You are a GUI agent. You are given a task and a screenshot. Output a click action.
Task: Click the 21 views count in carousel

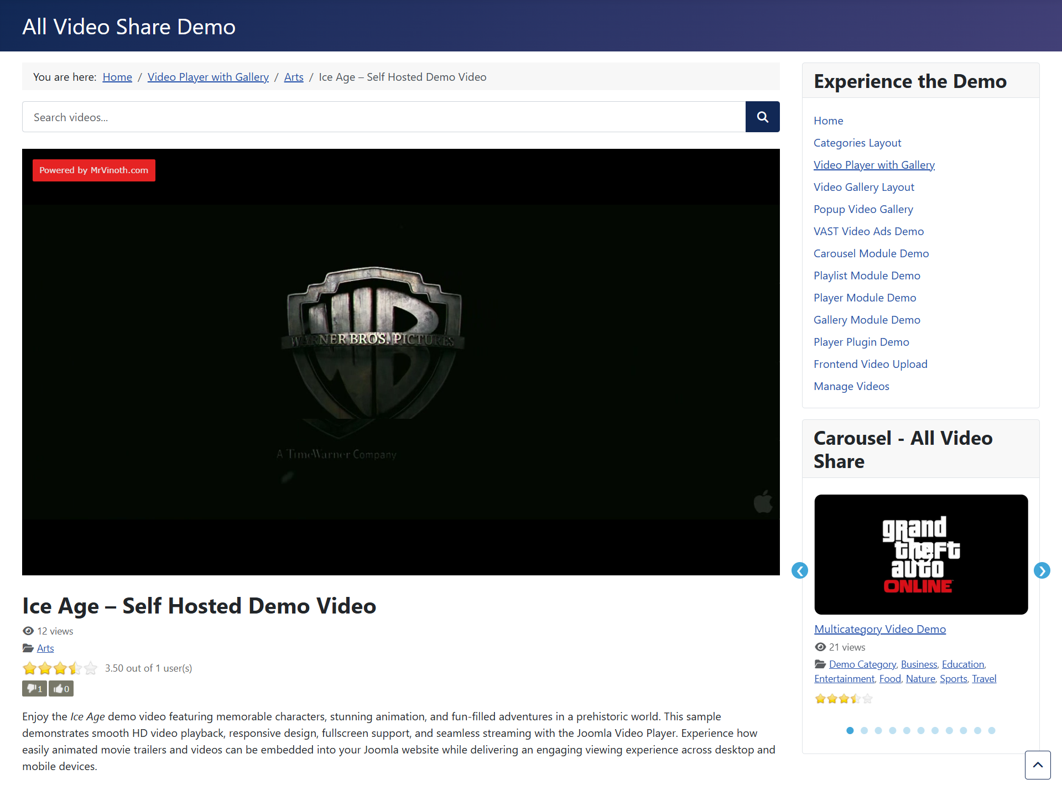click(x=847, y=647)
